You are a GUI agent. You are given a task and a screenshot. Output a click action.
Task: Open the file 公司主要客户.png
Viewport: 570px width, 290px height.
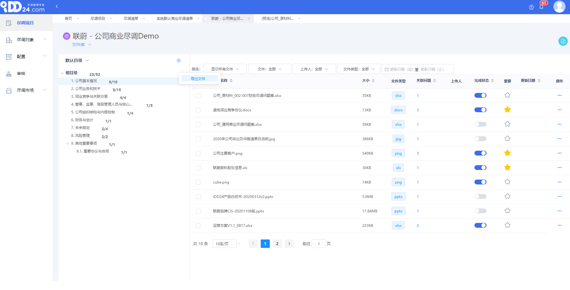[228, 153]
